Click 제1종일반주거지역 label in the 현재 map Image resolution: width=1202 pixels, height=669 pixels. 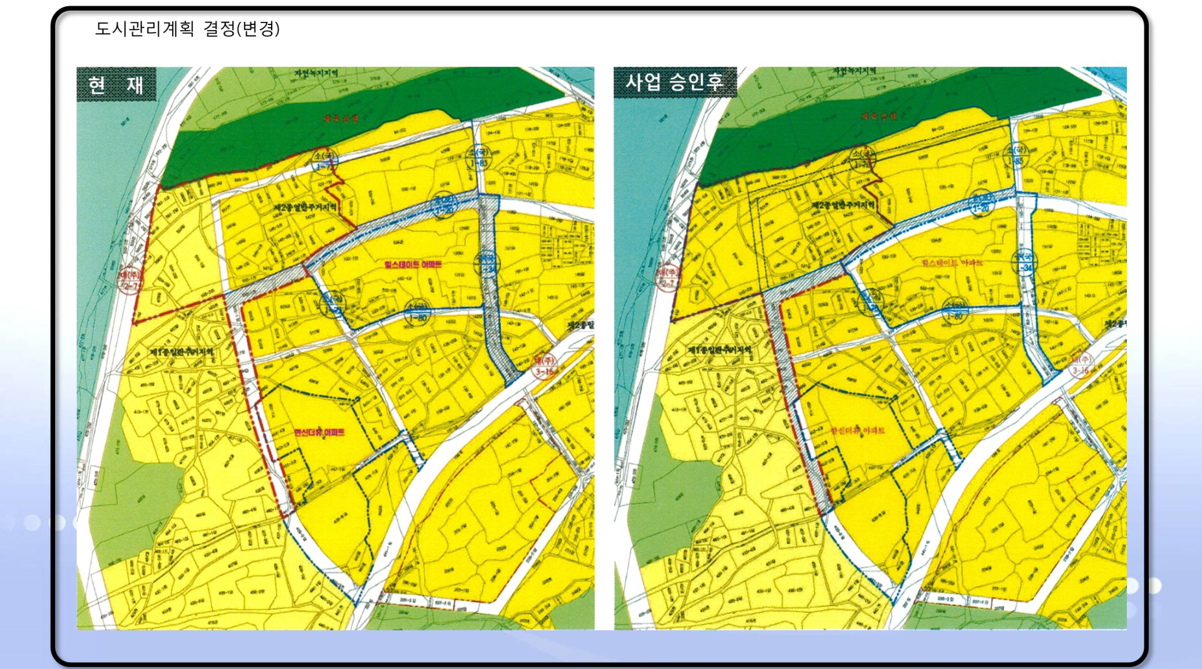pos(182,352)
